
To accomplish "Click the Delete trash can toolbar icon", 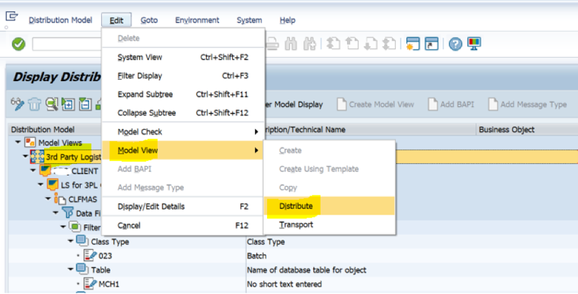I will 35,104.
